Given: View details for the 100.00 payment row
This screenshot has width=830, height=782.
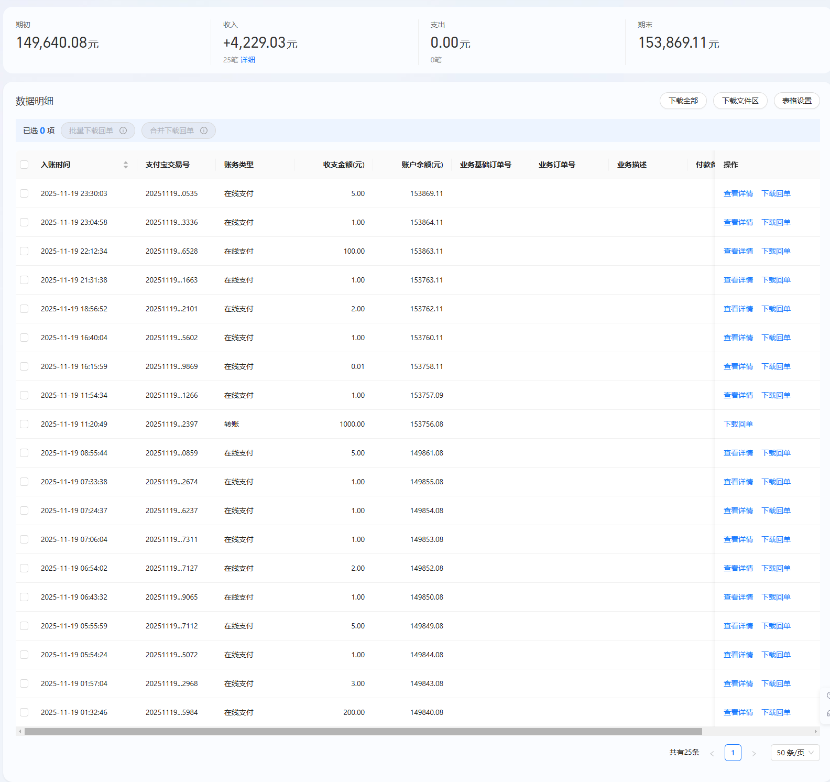Looking at the screenshot, I should coord(738,251).
